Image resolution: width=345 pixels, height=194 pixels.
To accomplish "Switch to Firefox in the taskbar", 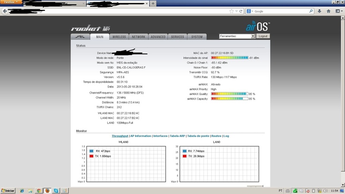I will pos(47,191).
